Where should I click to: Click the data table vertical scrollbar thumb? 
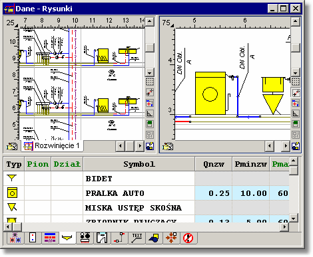pyautogui.click(x=294, y=171)
